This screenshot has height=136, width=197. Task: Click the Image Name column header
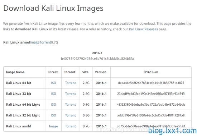15,72
